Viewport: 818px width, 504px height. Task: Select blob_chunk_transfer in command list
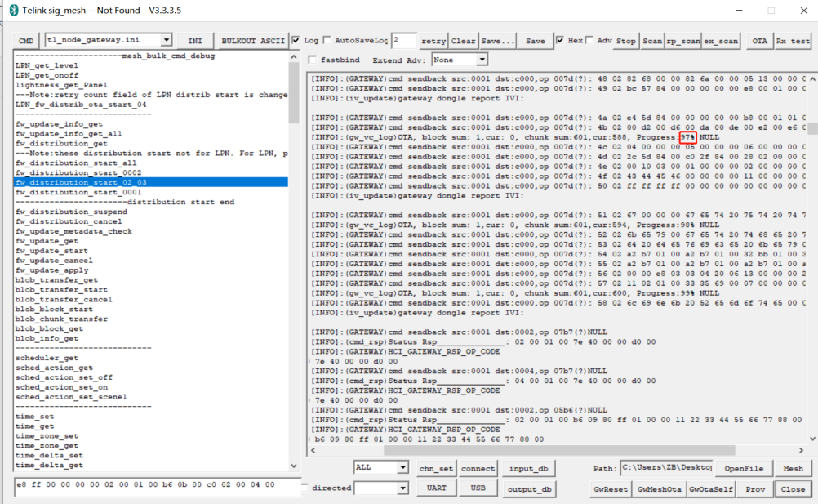[x=61, y=319]
